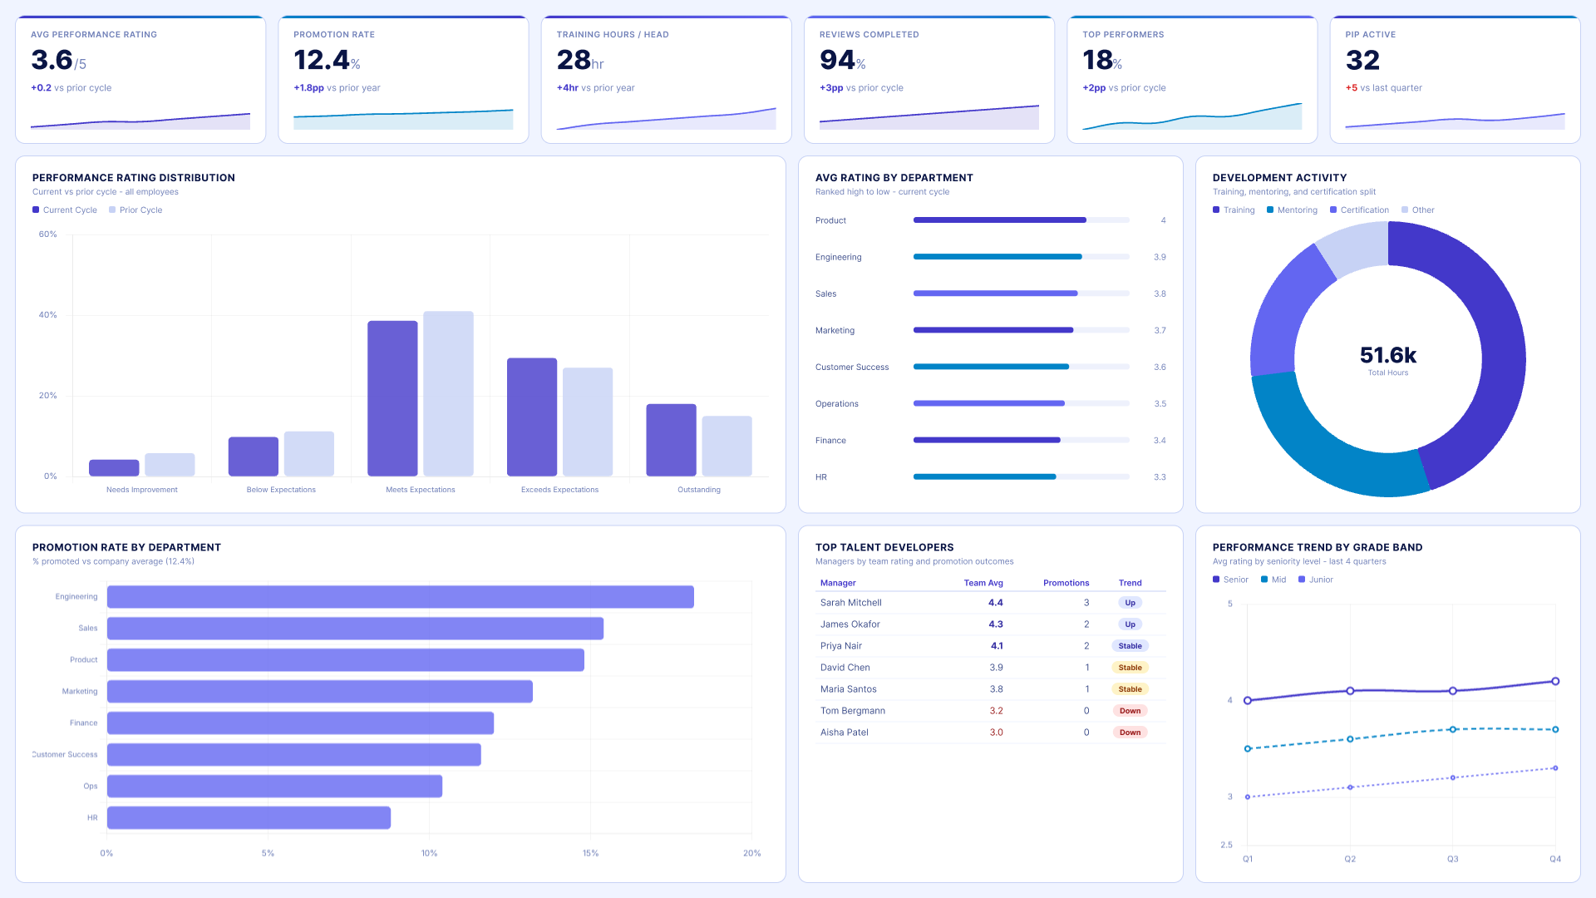Click the Stable badge for Priya Nair
The image size is (1596, 898).
pyautogui.click(x=1130, y=646)
